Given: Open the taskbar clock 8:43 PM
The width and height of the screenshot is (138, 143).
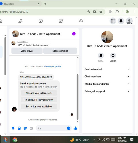Looking at the screenshot, I should click(122, 140).
